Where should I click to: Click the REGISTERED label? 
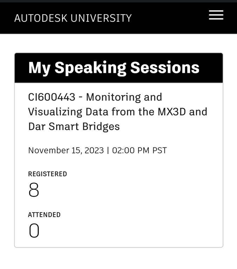[x=47, y=174]
